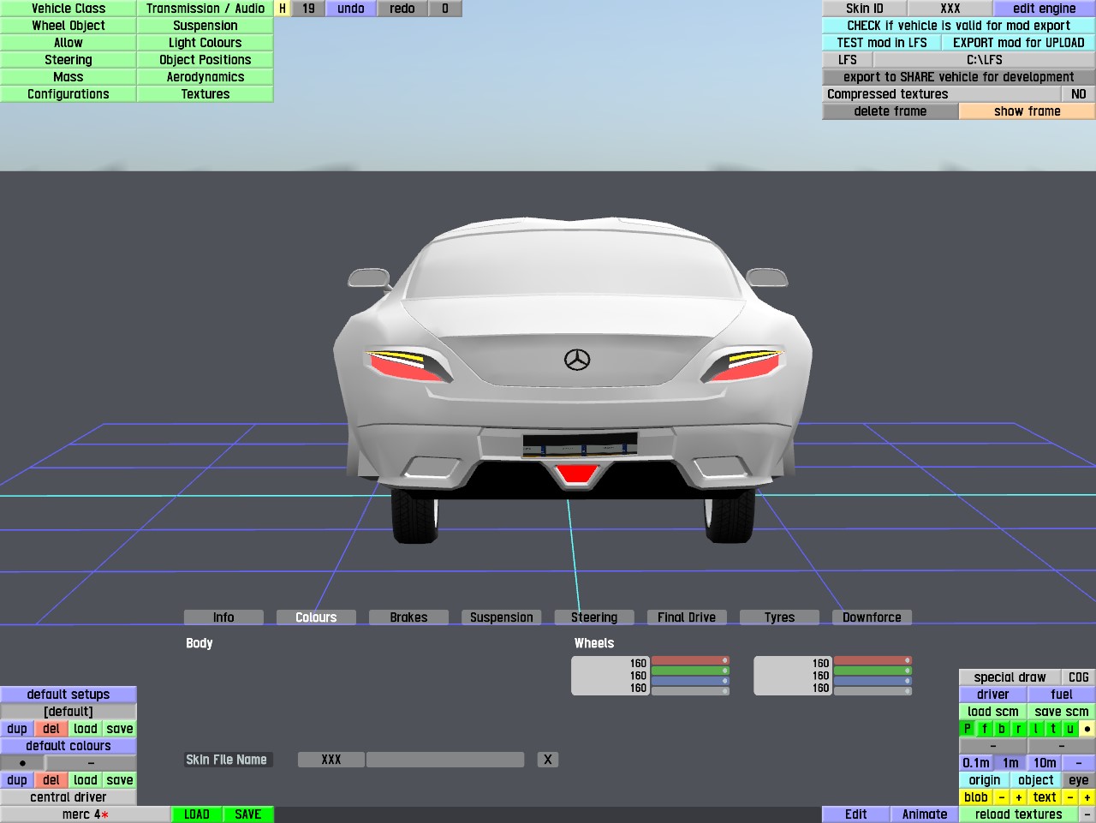Click the delete frame button
Viewport: 1096px width, 823px height.
890,111
